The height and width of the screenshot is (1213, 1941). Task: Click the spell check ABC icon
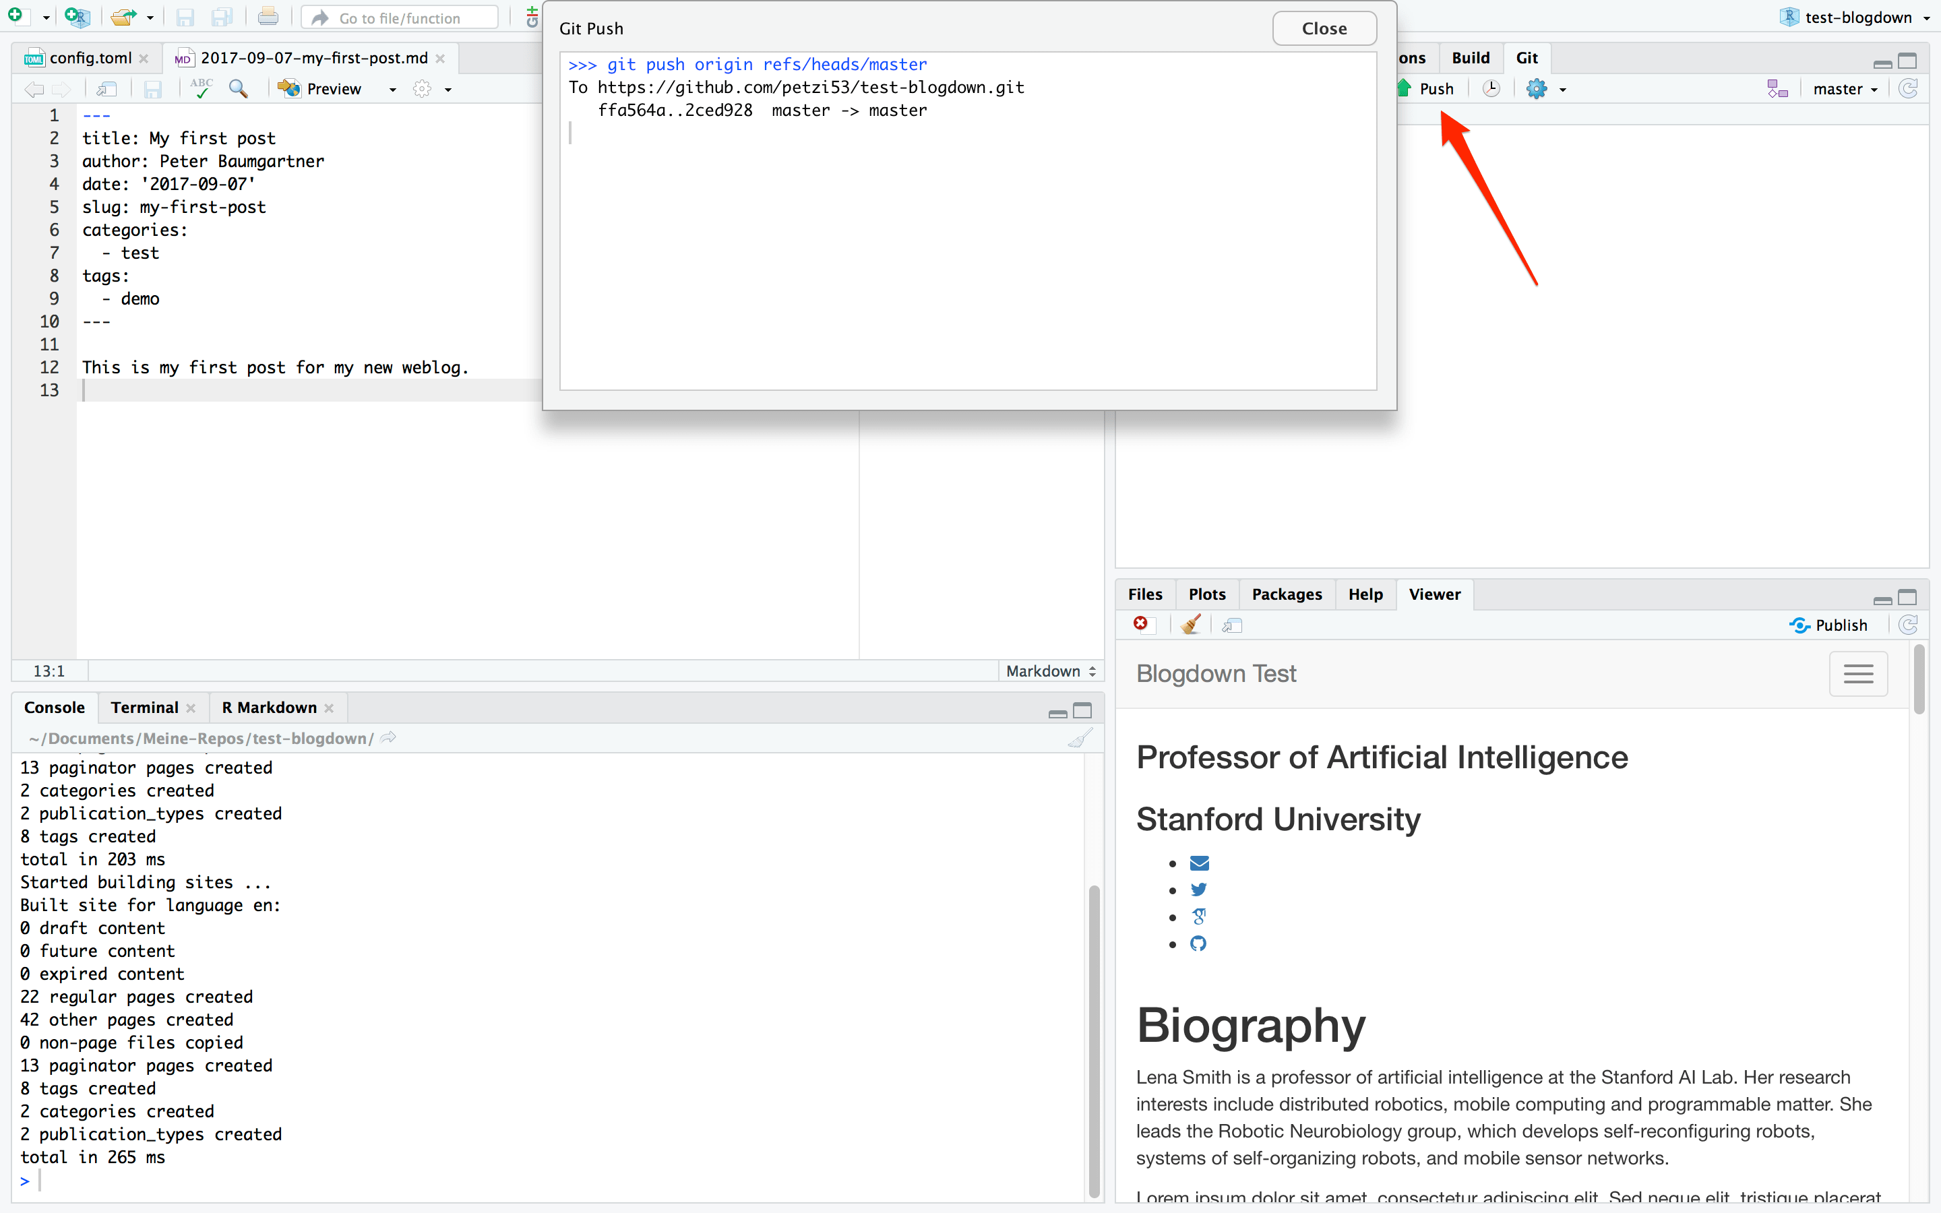coord(202,88)
